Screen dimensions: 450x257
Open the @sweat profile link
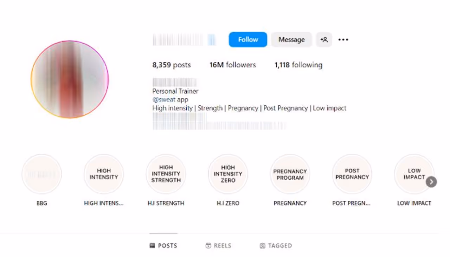(164, 99)
